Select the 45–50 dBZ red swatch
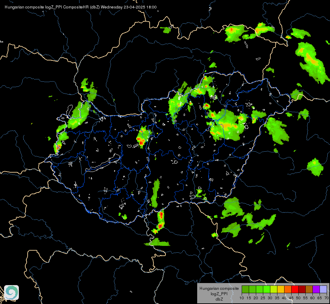The image size is (330, 304). point(295,289)
